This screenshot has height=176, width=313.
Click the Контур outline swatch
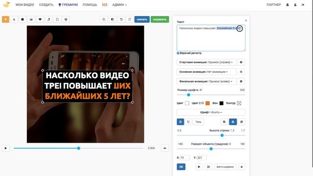tap(239, 103)
